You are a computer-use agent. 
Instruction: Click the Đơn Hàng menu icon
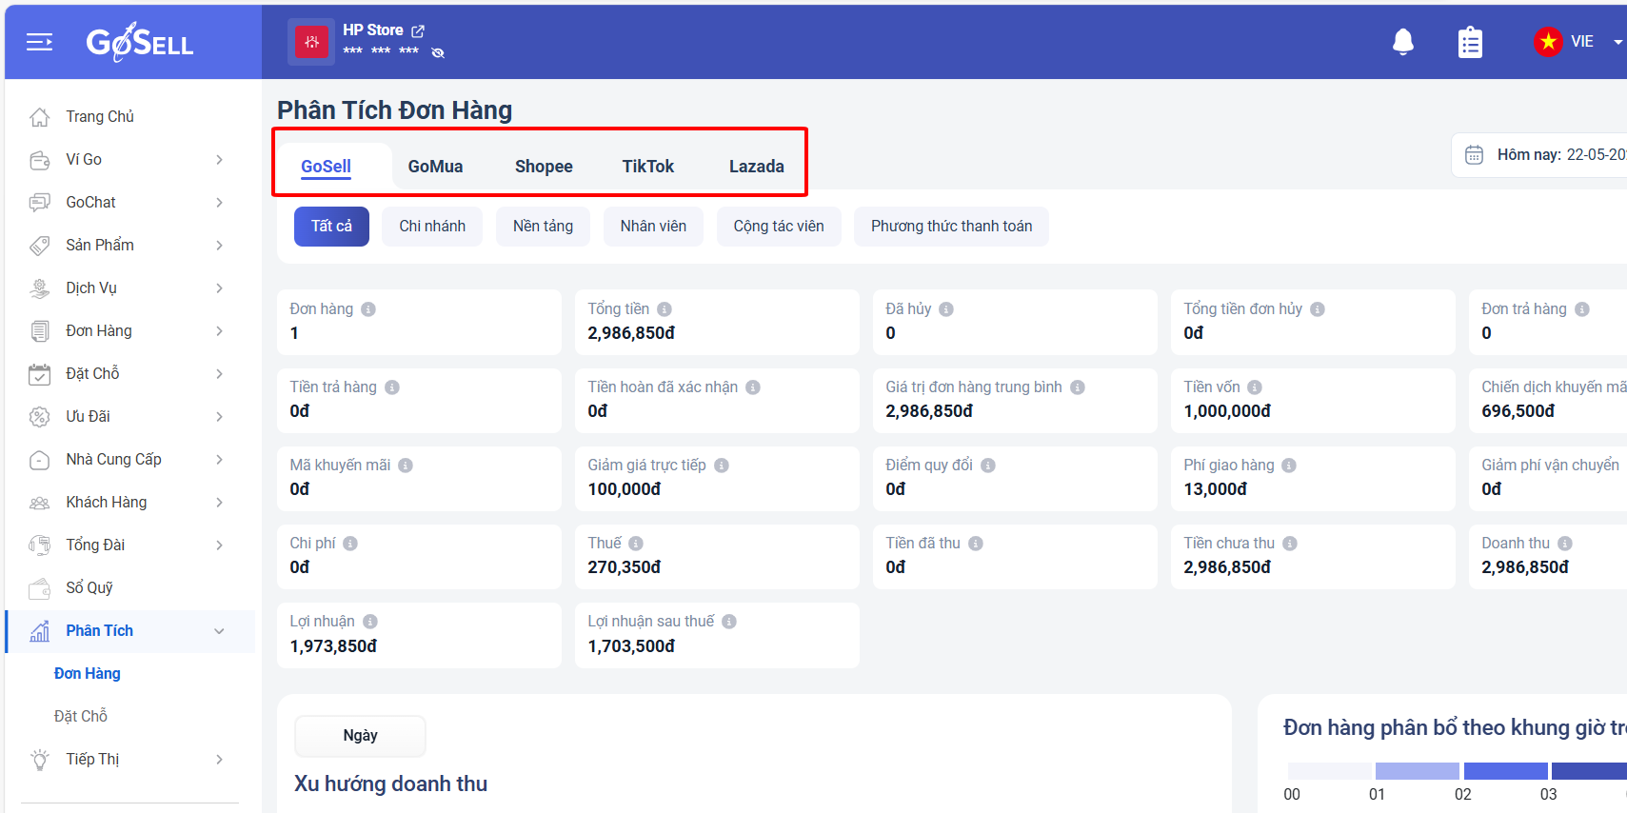coord(40,331)
